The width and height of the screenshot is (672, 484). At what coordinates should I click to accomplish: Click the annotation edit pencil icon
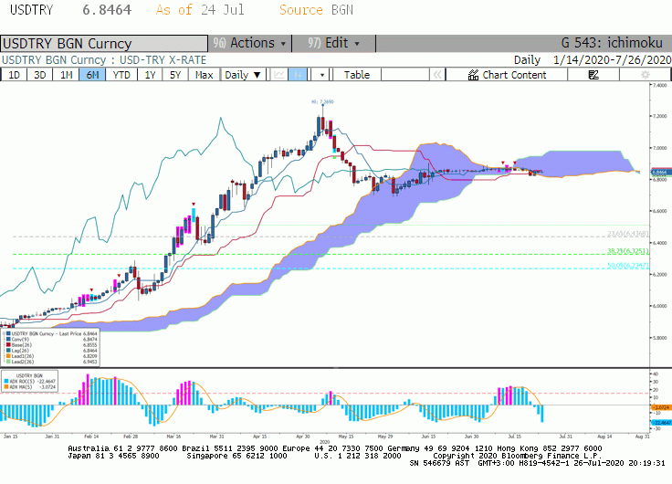[x=593, y=75]
